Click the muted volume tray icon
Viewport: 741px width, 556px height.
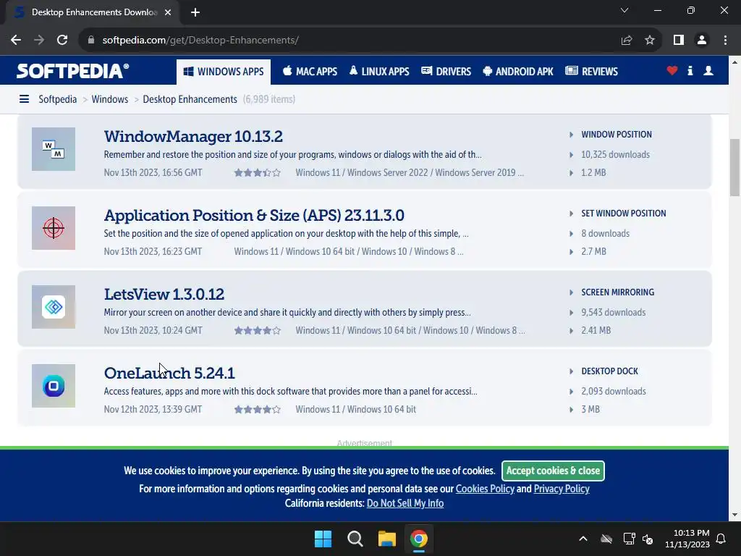coord(648,539)
